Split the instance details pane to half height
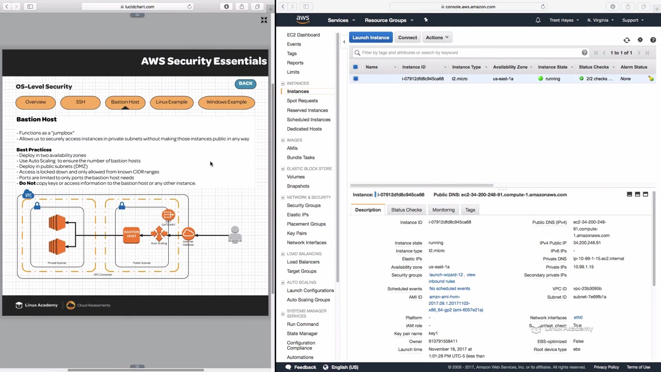661x372 pixels. [x=637, y=194]
